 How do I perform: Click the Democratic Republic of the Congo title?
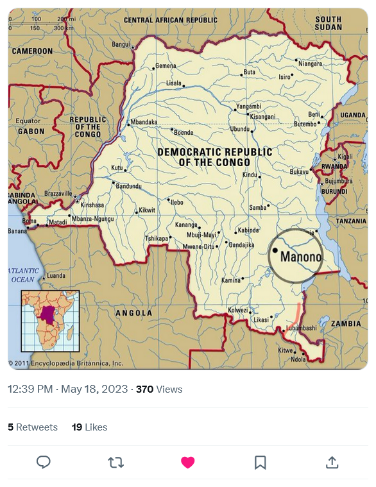coord(214,157)
